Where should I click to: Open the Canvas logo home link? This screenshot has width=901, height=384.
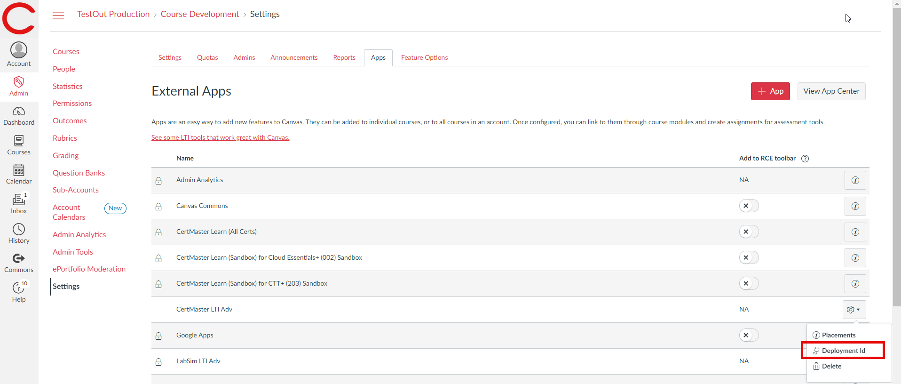tap(19, 18)
